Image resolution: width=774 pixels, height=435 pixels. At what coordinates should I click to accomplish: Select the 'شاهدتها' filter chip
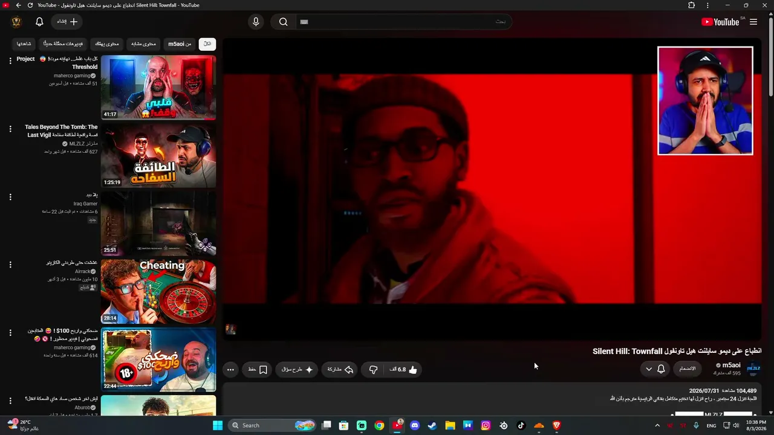(24, 43)
